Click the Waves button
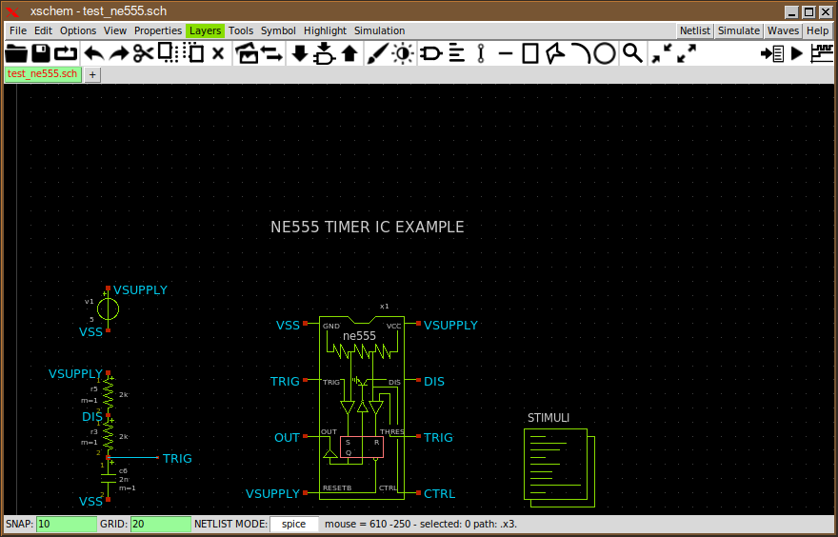Screen dimensions: 838x537 point(783,30)
